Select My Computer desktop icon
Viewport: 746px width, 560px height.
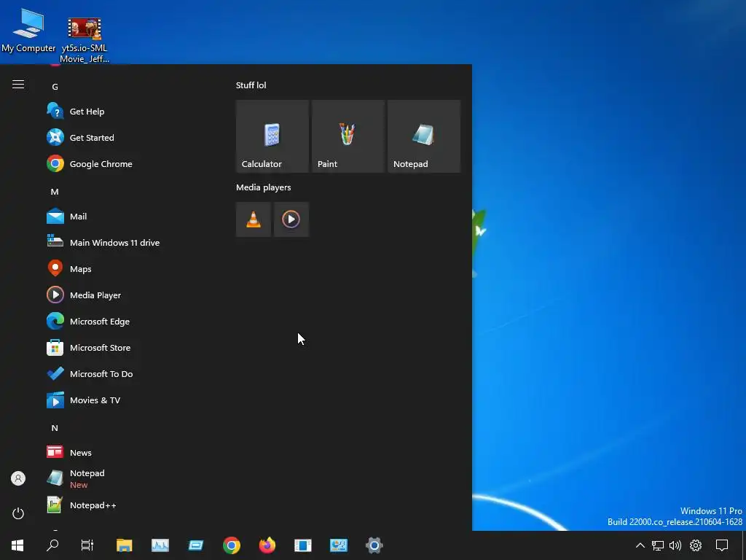(28, 31)
